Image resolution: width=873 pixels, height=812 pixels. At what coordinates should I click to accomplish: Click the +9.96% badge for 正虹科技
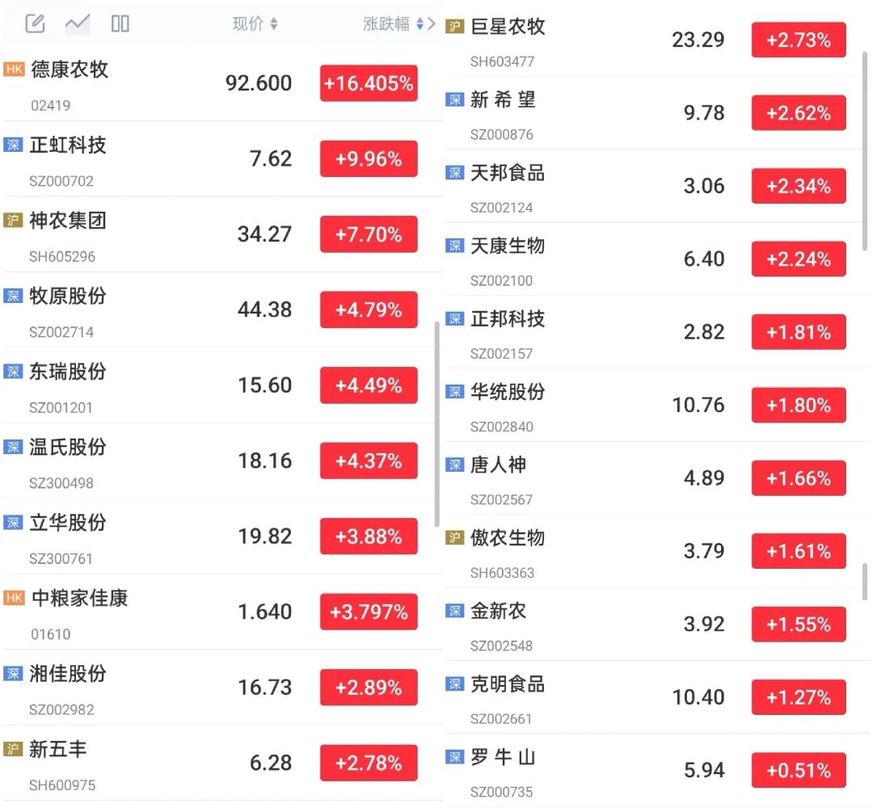tap(369, 159)
